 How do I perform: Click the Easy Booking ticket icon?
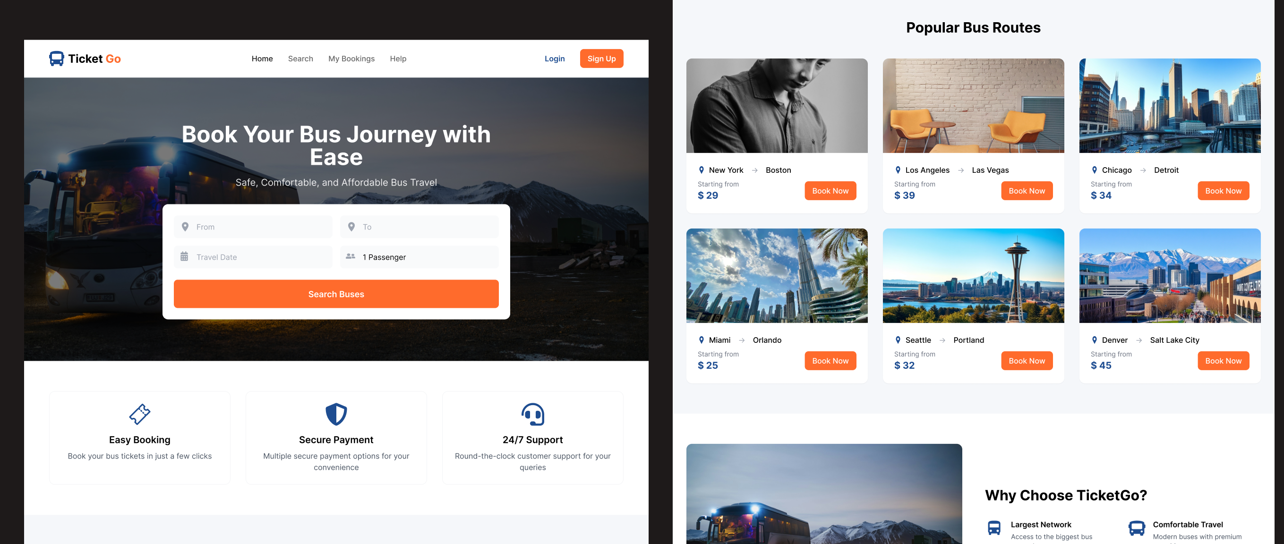pyautogui.click(x=139, y=414)
